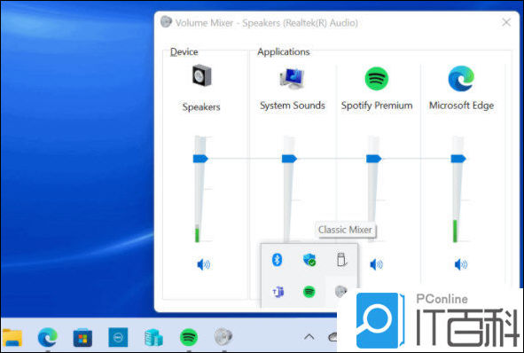Open Bluetooth from the tray overflow
Viewport: 524px width, 353px height.
(x=277, y=259)
